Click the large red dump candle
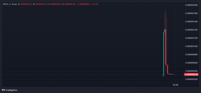The height and width of the screenshot is (93, 201). [x=166, y=47]
